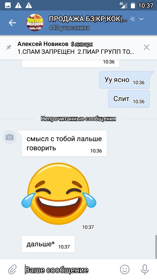The image size is (157, 280).
Task: Open the emoji smiley picker
Action: point(125,269)
